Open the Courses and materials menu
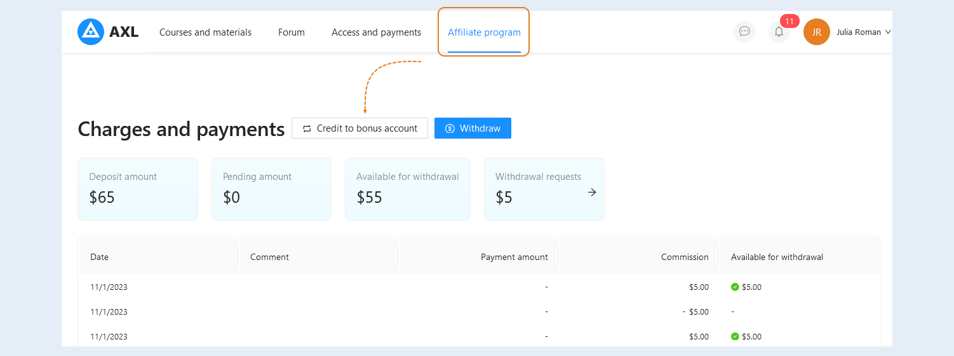This screenshot has width=954, height=356. [205, 32]
